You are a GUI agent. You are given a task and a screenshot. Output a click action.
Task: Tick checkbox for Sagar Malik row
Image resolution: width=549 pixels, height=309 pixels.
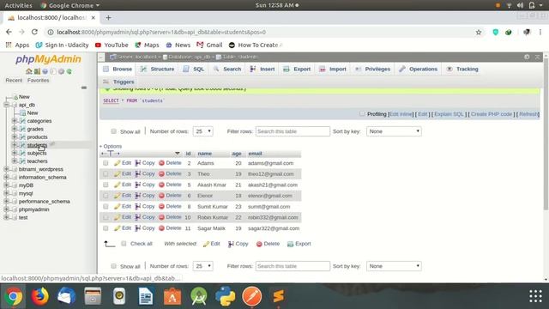(x=106, y=228)
